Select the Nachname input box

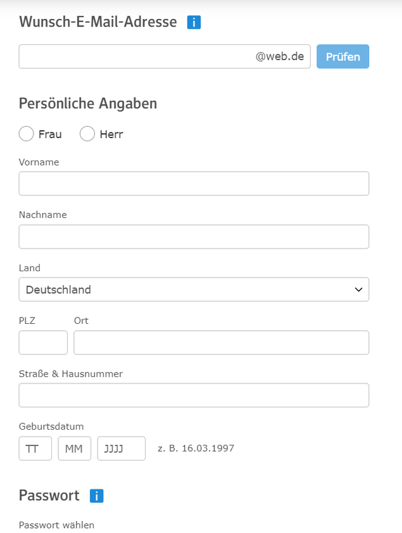pos(194,236)
